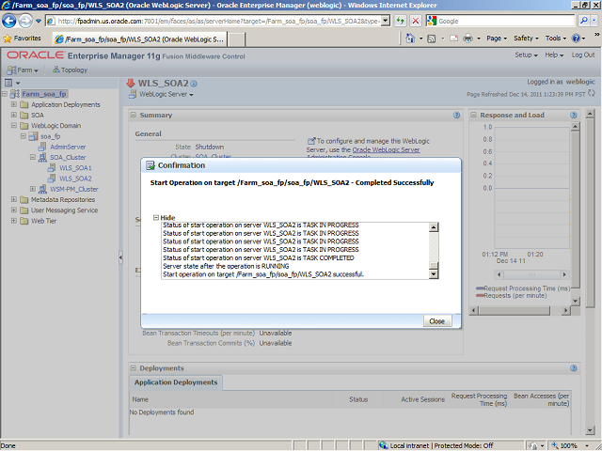Select AdminServer in the navigation tree

(x=68, y=147)
